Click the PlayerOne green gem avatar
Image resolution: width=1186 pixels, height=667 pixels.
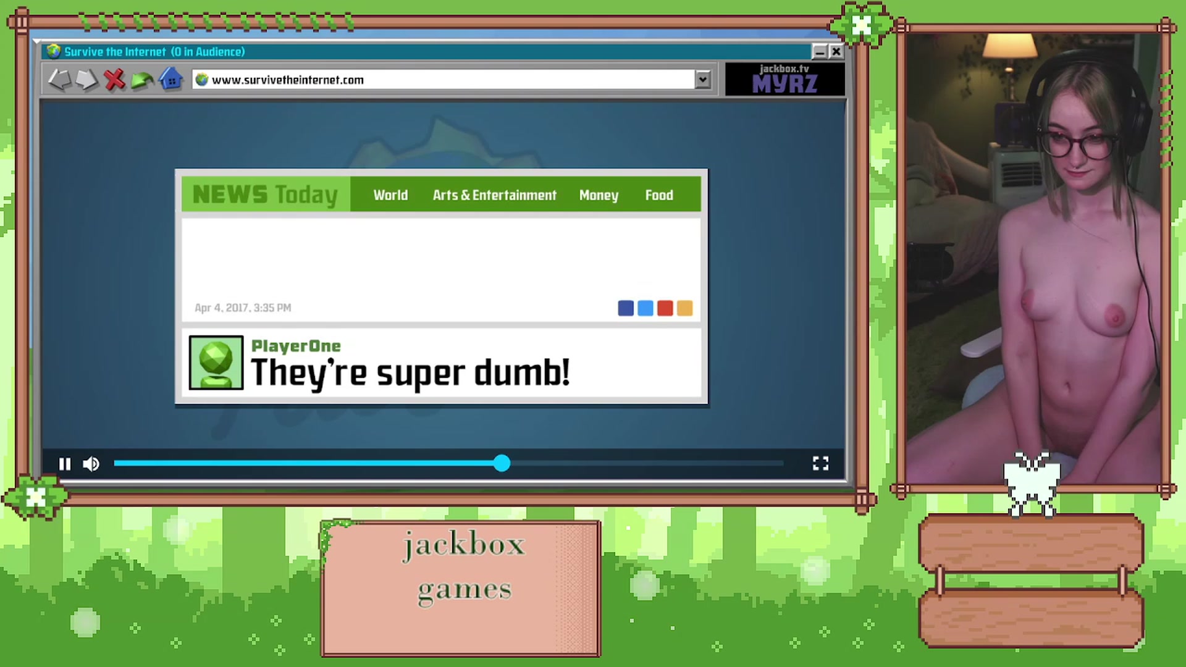click(216, 363)
